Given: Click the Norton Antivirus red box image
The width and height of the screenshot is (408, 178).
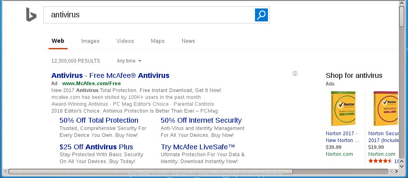Looking at the screenshot, I should 385,109.
